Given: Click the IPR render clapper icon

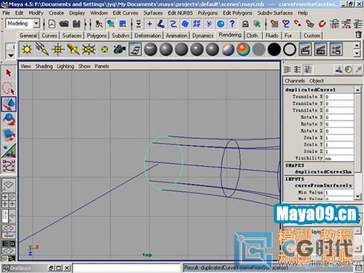Looking at the screenshot, I should [x=320, y=49].
